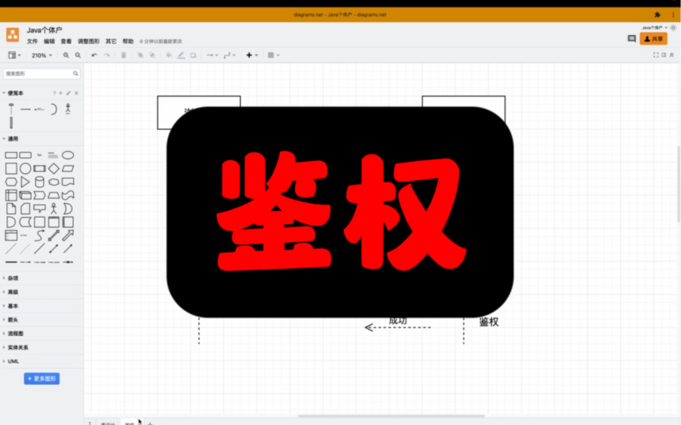Open fill color bucket tool
This screenshot has height=425, width=681.
click(x=169, y=55)
